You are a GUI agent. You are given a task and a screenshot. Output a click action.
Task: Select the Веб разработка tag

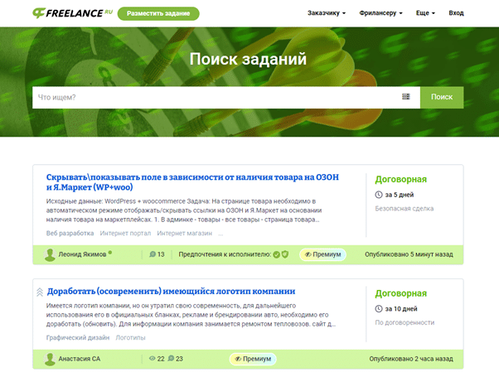click(x=70, y=233)
